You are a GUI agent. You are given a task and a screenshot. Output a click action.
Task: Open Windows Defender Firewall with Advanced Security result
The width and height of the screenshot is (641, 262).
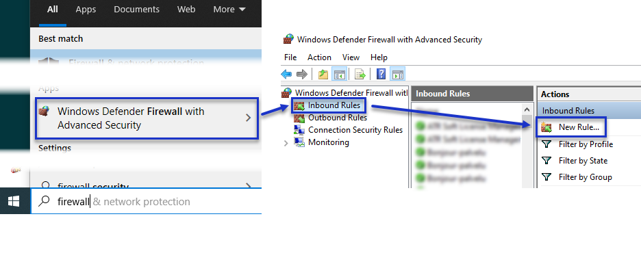(147, 118)
